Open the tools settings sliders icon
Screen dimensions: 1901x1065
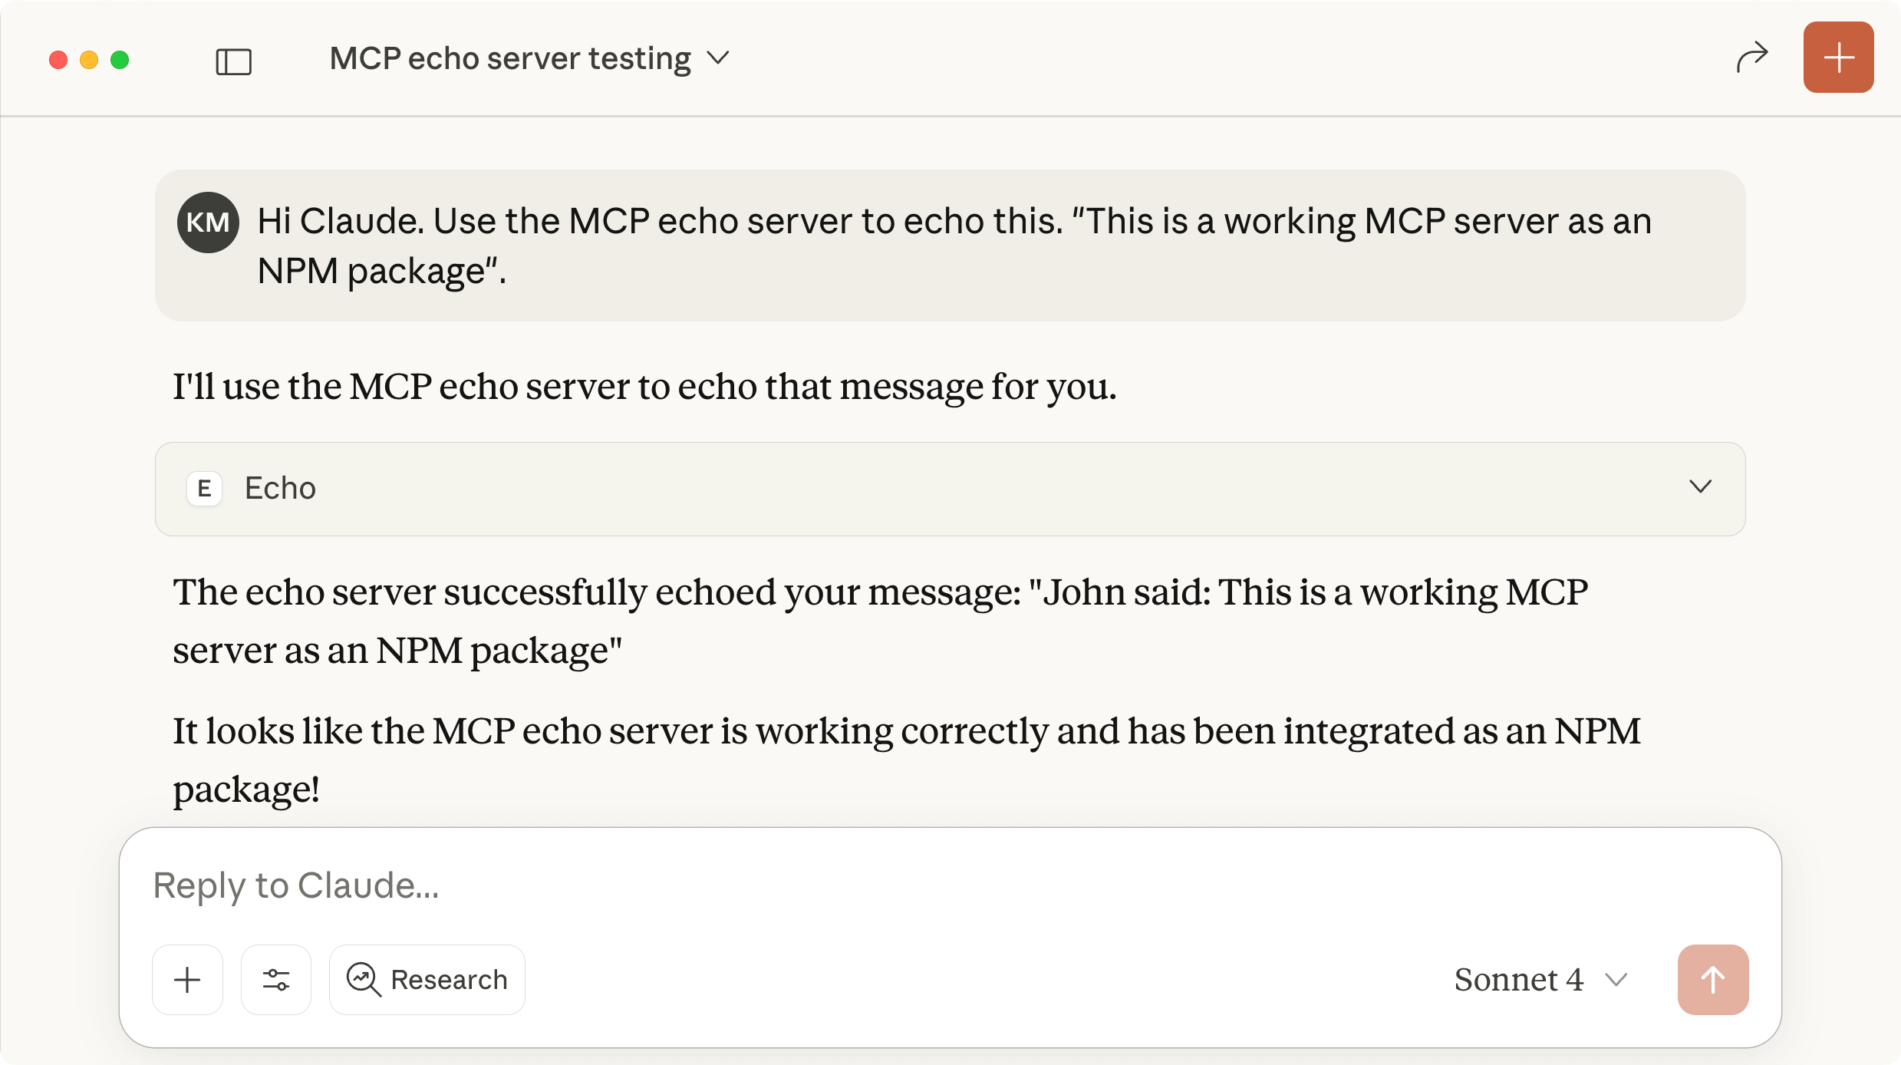[276, 980]
